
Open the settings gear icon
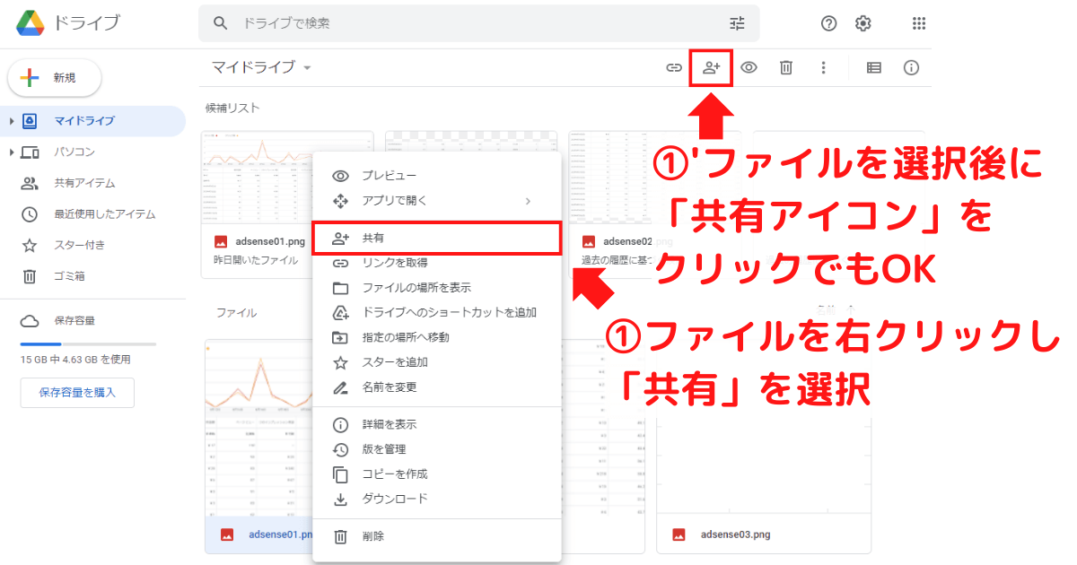coord(862,22)
